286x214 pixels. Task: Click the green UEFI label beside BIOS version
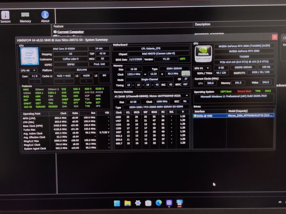click(x=182, y=59)
